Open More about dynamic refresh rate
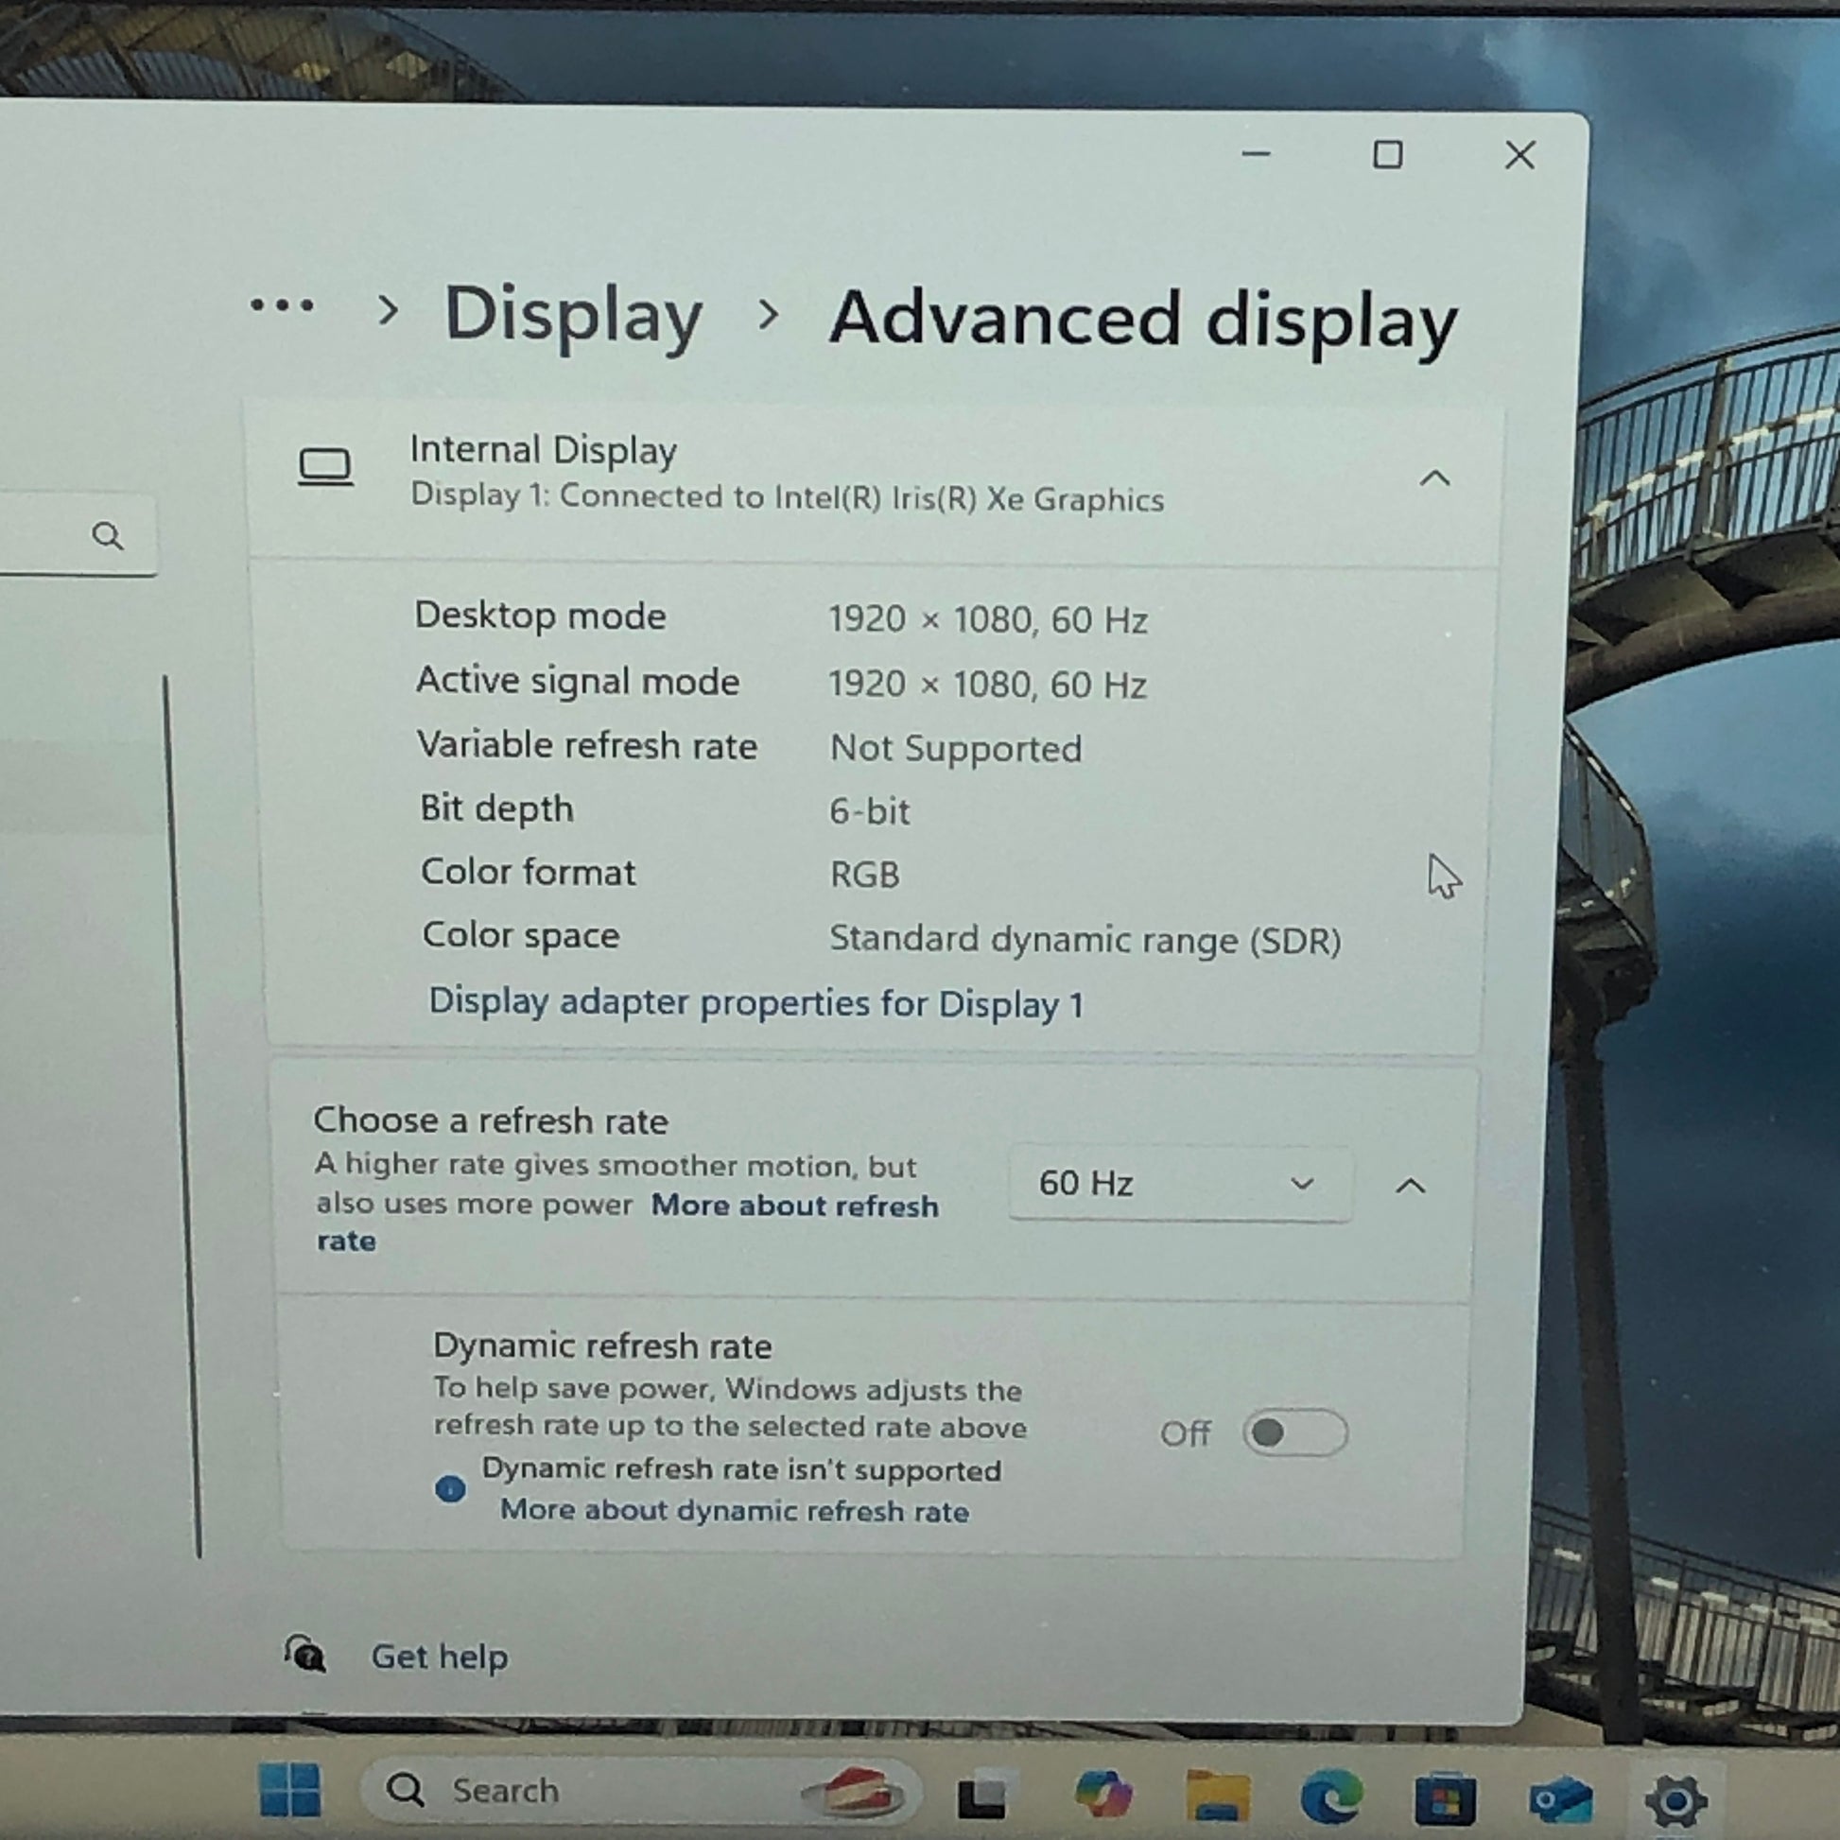Image resolution: width=1840 pixels, height=1840 pixels. pos(735,1510)
